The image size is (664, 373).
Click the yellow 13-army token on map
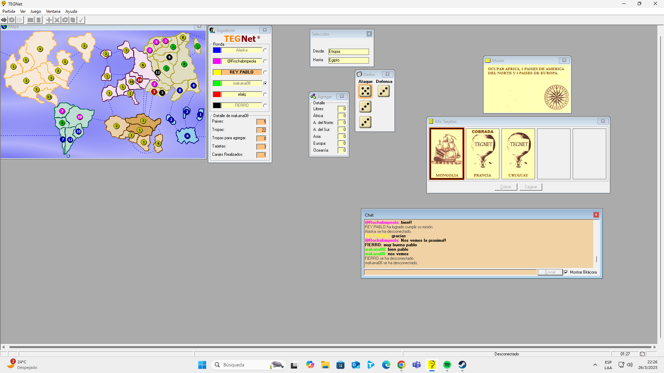point(49,97)
